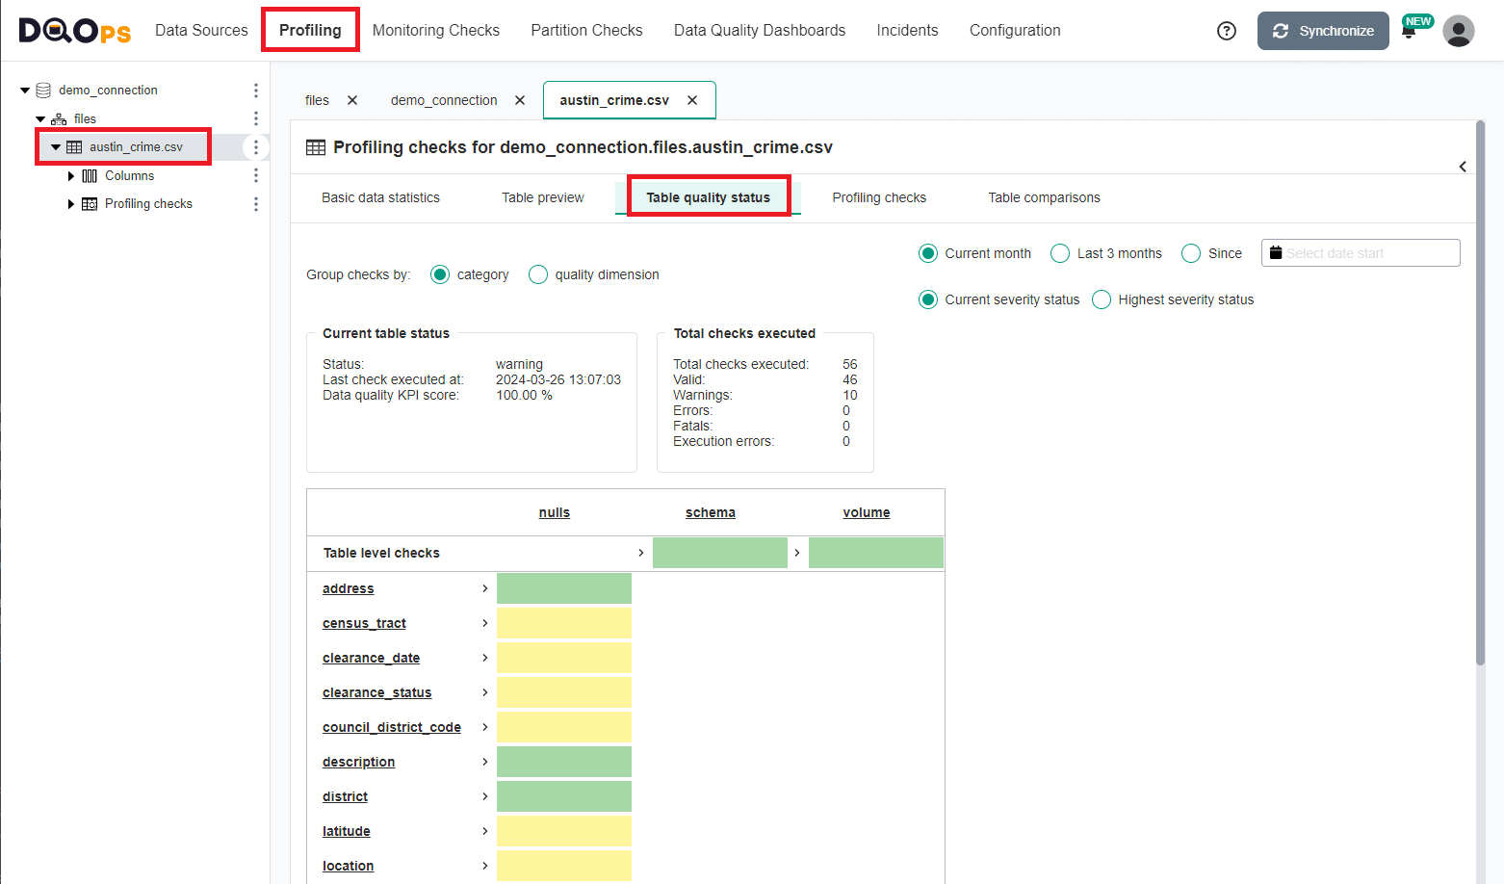Screen dimensions: 1504x884
Task: Select the Last 3 months radio button
Action: [1059, 252]
